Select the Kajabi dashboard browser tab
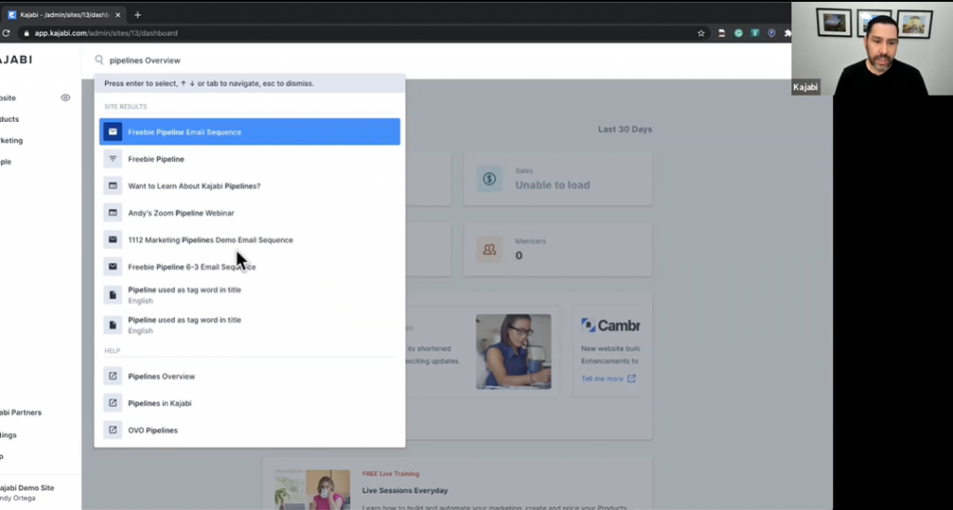 (63, 15)
